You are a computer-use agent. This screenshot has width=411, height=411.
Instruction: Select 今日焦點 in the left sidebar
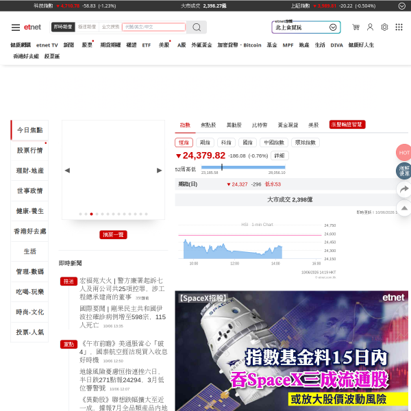point(29,130)
